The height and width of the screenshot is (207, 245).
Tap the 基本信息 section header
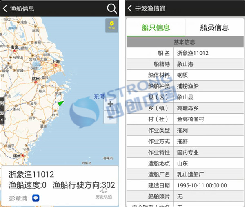[185, 42]
